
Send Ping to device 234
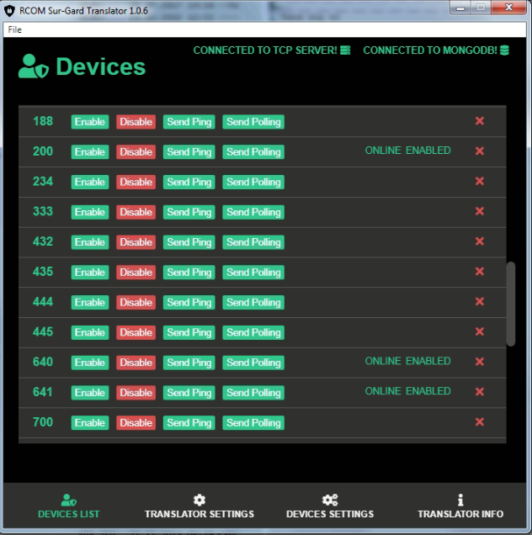[189, 182]
